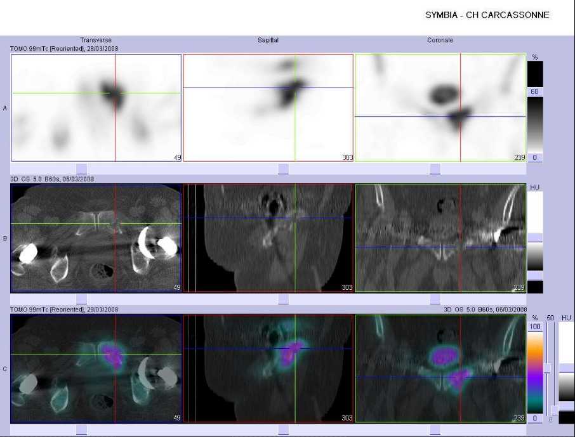This screenshot has width=575, height=437.
Task: Select the row A transverse SPECT image
Action: (96, 108)
